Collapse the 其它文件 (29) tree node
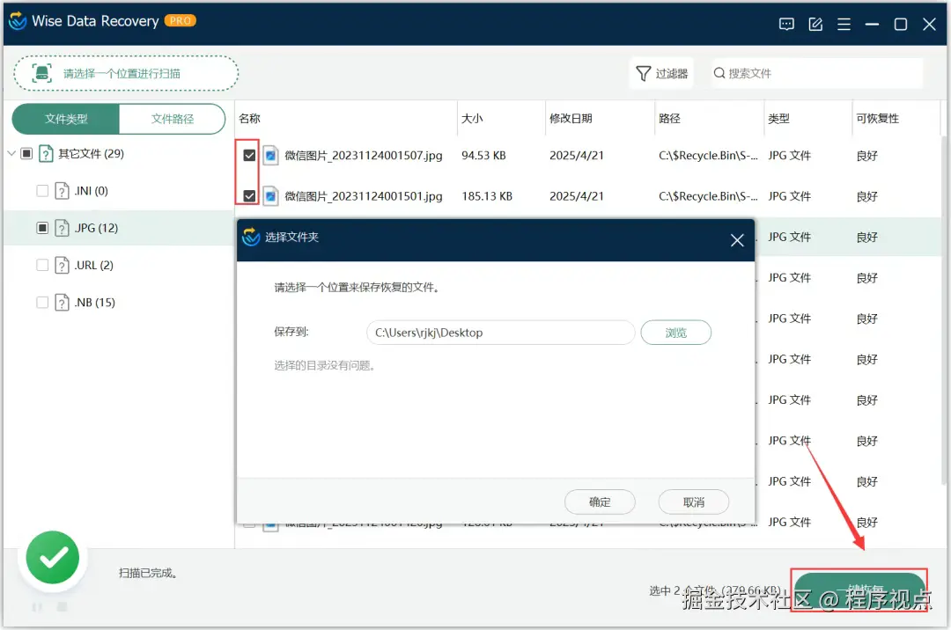951x630 pixels. pos(11,153)
